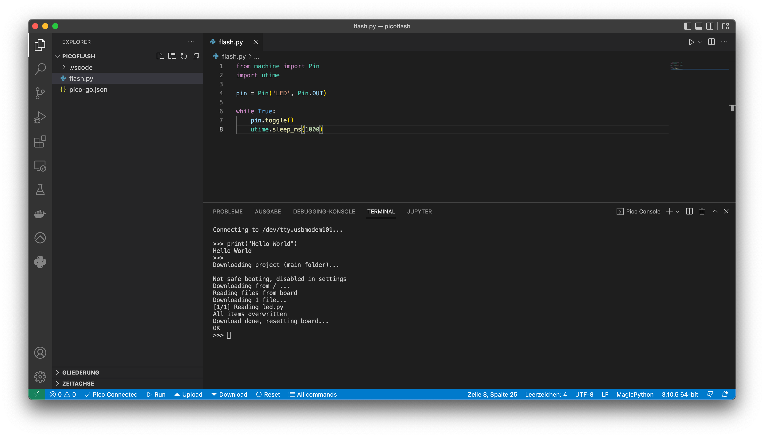
Task: Toggle the bottom panel layout button
Action: 698,26
